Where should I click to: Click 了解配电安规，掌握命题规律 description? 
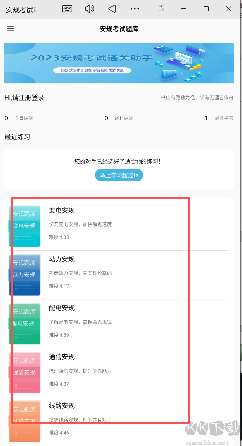coord(80,322)
